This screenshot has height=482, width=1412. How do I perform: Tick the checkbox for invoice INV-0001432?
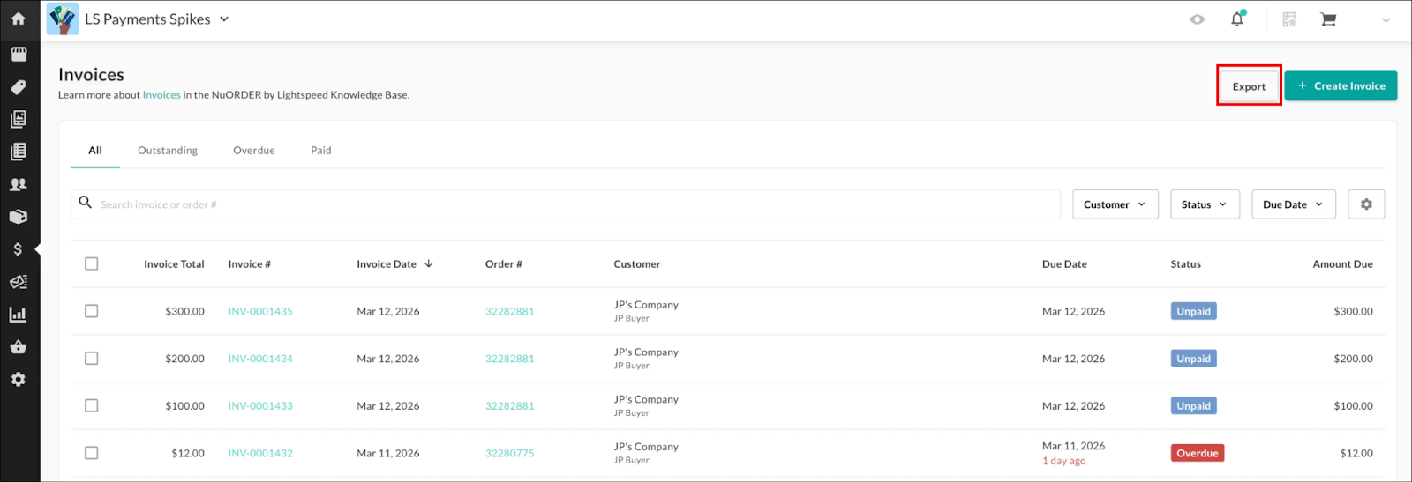point(92,453)
